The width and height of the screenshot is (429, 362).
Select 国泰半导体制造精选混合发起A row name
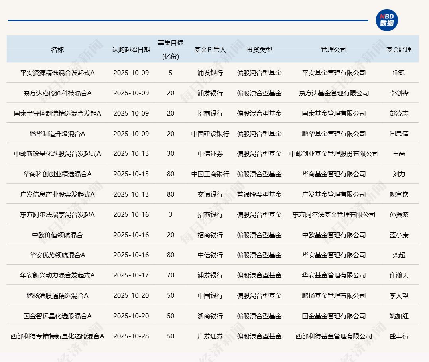pos(57,114)
